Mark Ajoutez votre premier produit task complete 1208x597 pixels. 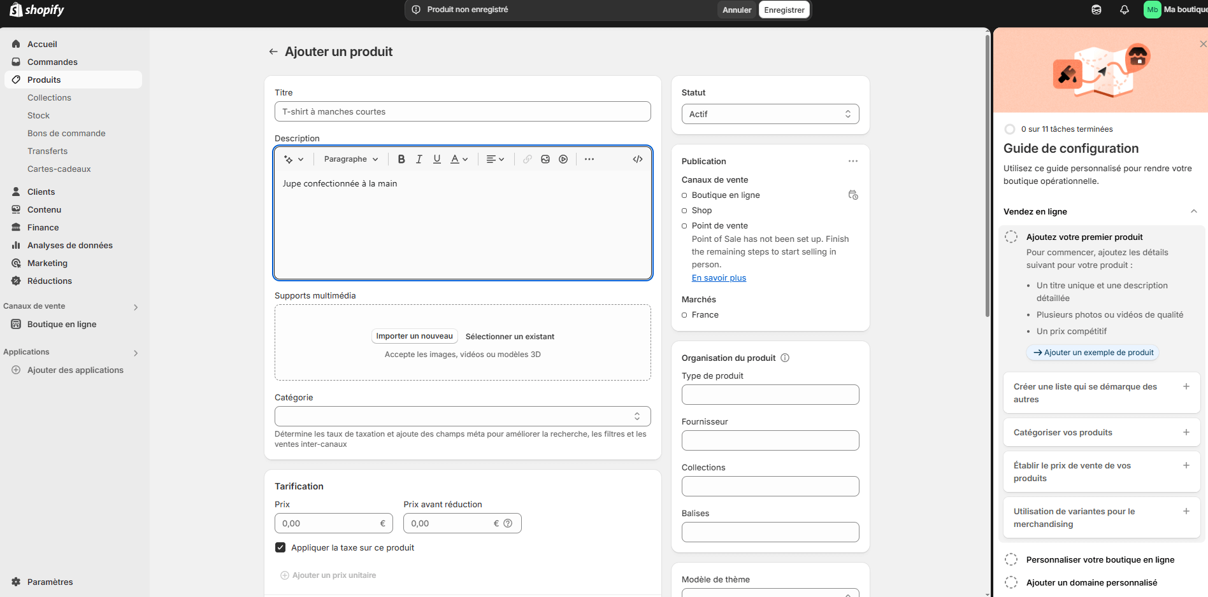point(1011,237)
